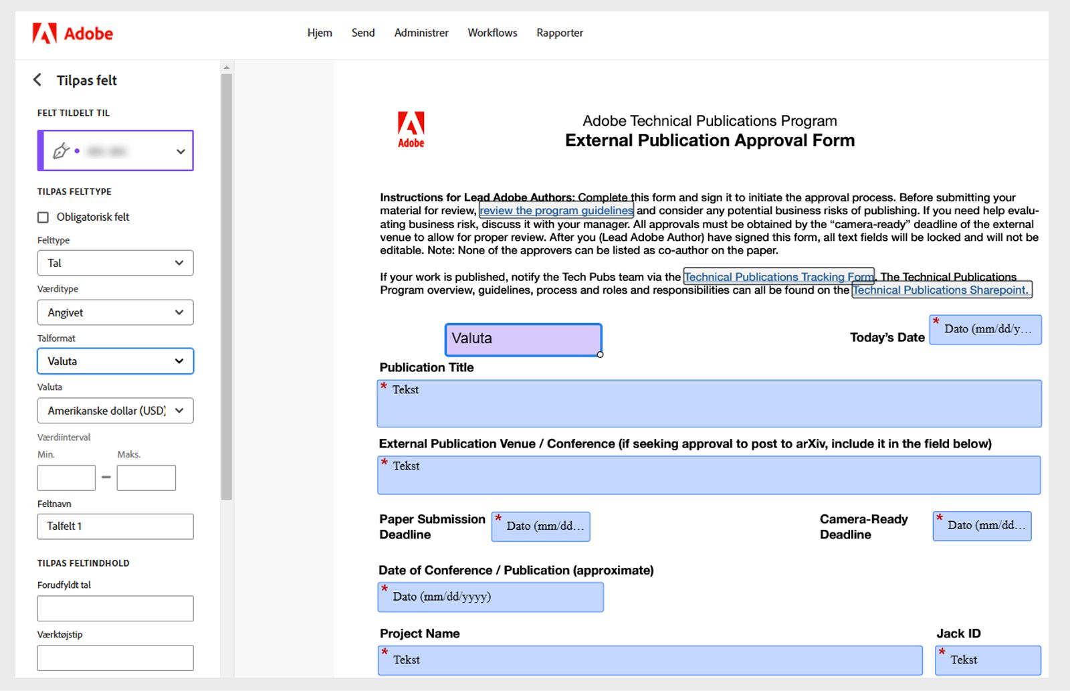Click the 'Adobe Technical Publications Program' heading
The image size is (1070, 691).
click(710, 121)
